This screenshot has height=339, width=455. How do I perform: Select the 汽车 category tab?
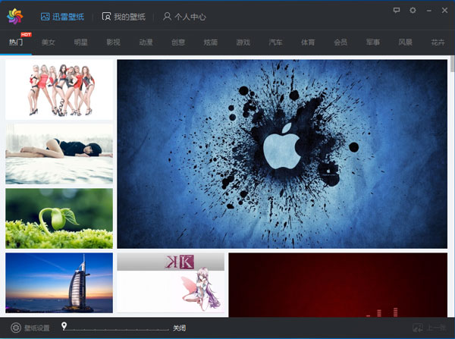[x=275, y=42]
